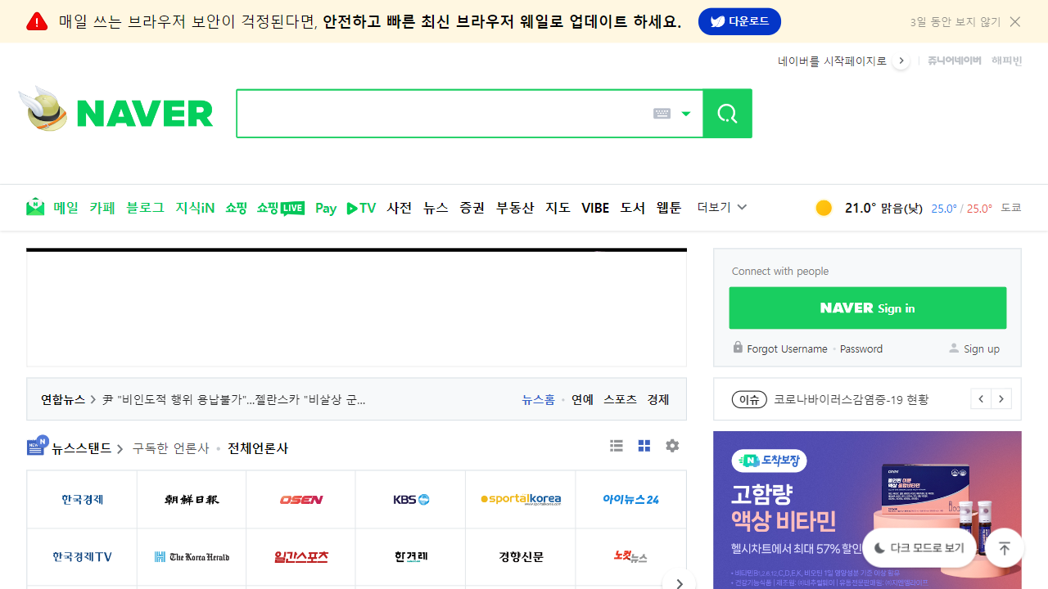Open KBS publisher tile
Image resolution: width=1048 pixels, height=589 pixels.
(411, 499)
